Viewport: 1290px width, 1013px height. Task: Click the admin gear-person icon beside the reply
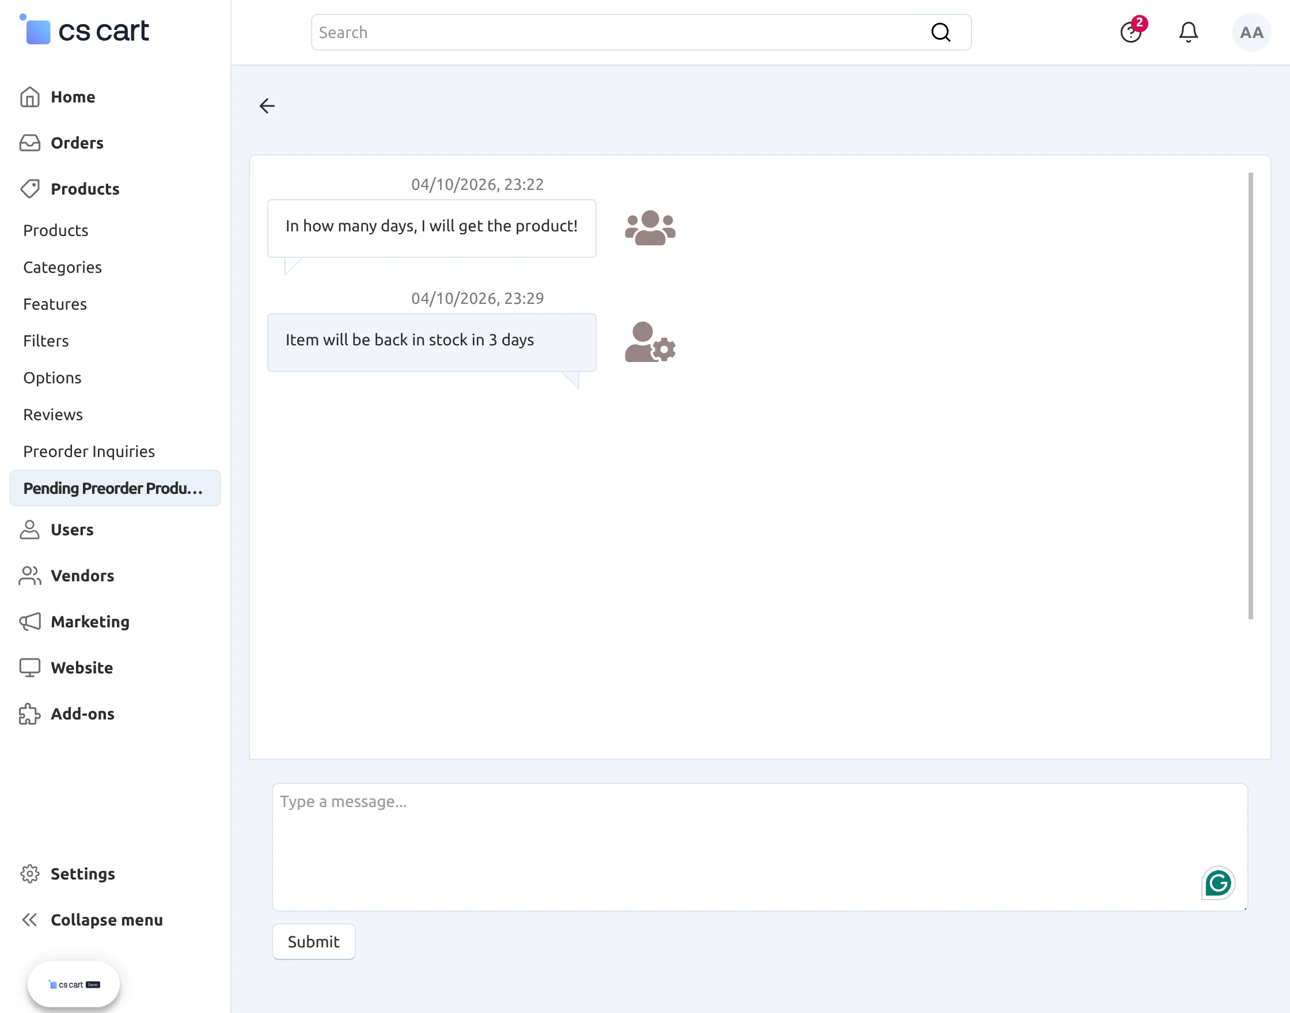[650, 342]
